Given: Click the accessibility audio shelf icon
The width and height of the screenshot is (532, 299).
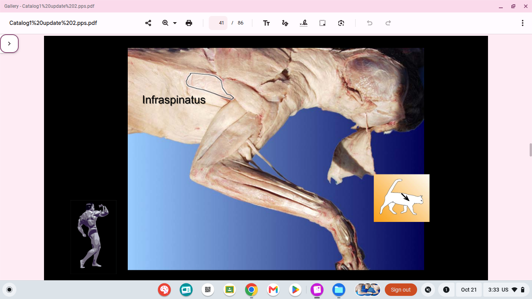Looking at the screenshot, I should [428, 290].
